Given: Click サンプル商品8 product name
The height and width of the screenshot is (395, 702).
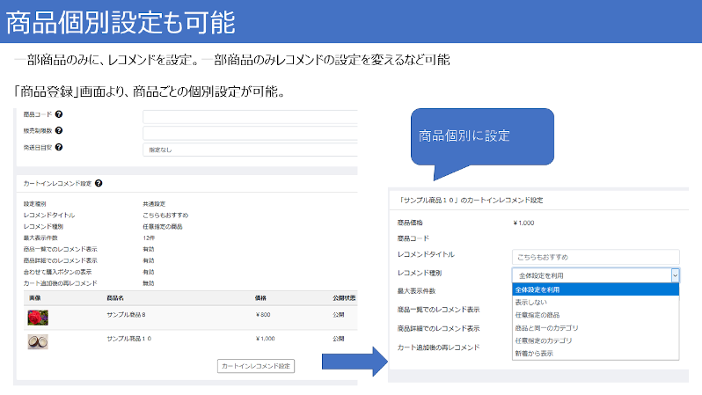Looking at the screenshot, I should (x=126, y=315).
